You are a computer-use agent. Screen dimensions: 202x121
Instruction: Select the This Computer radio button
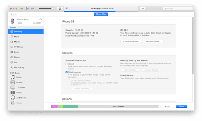(x=66, y=72)
